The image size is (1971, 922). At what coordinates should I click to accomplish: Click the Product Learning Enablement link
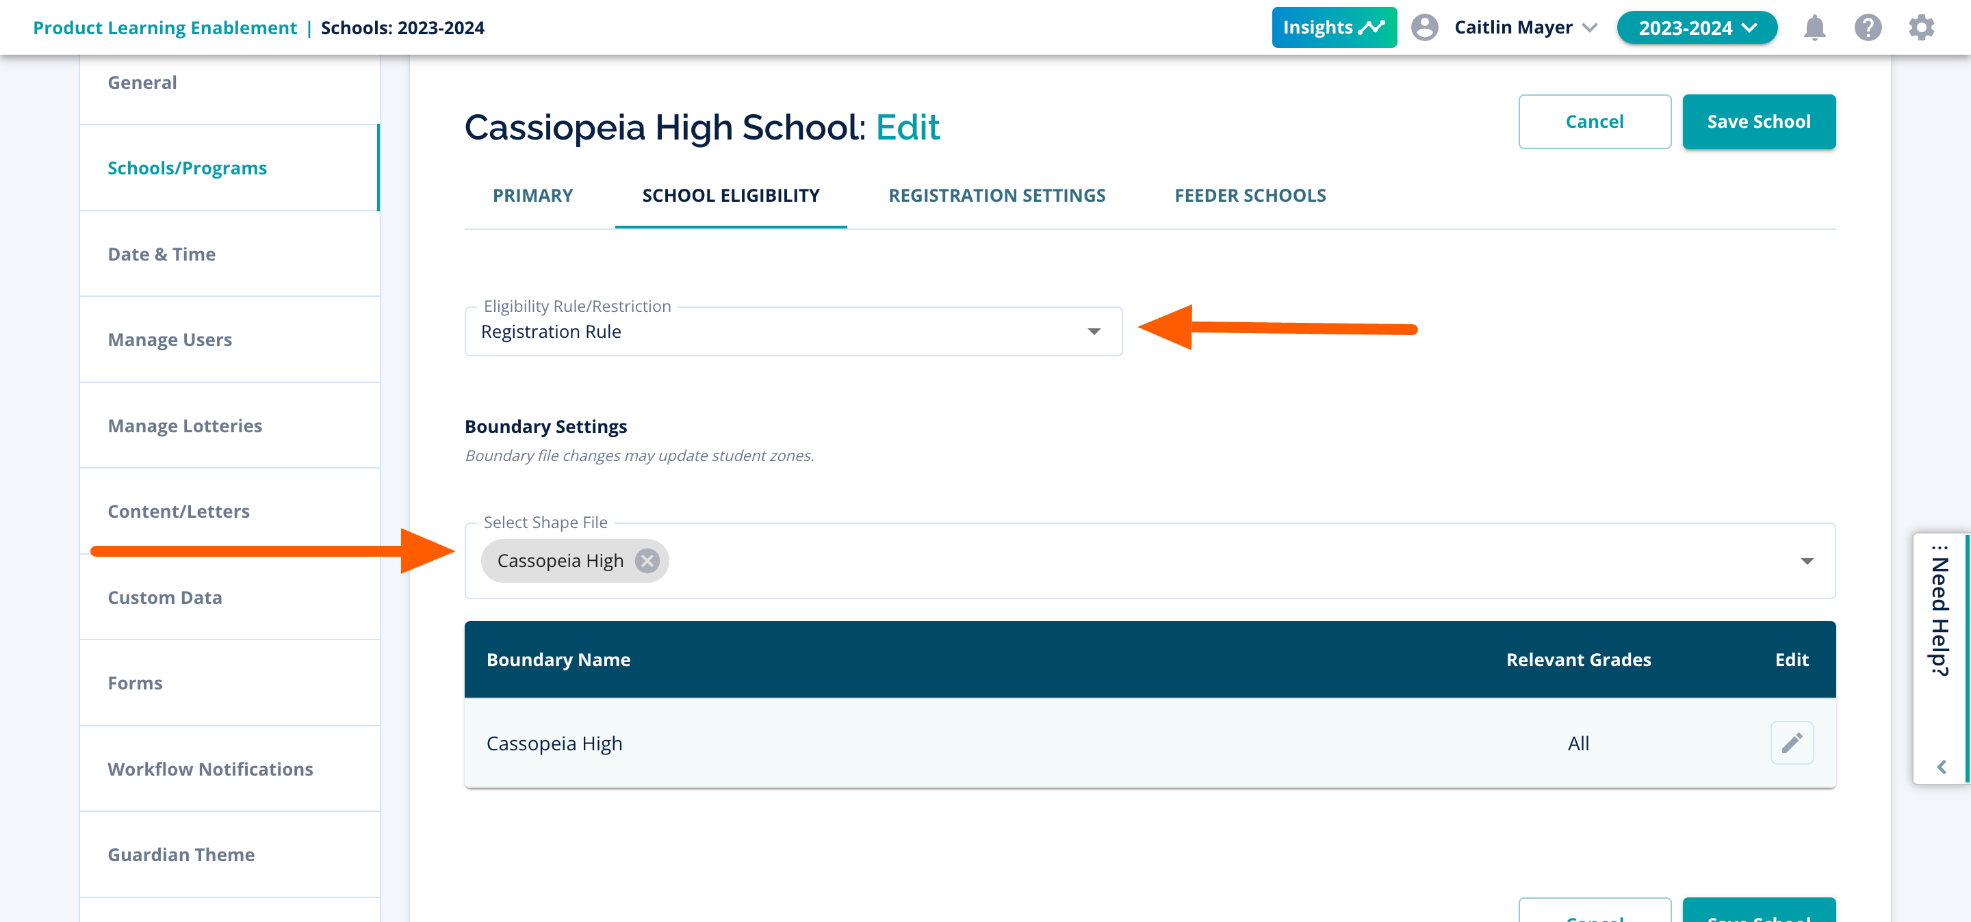(164, 28)
